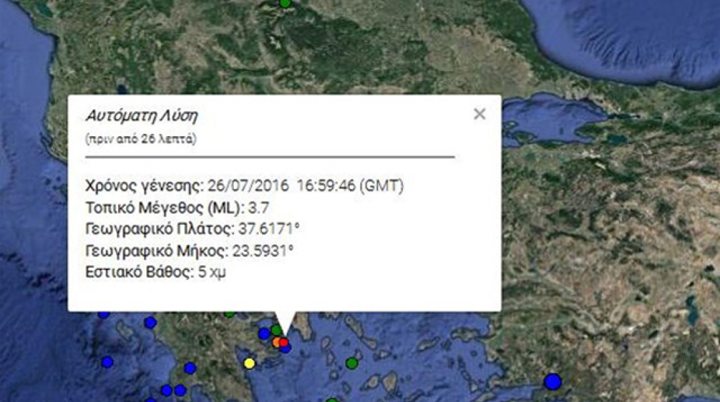Click the 'Εστιακό Βάθος: 5 χμ' depth line

click(x=156, y=272)
